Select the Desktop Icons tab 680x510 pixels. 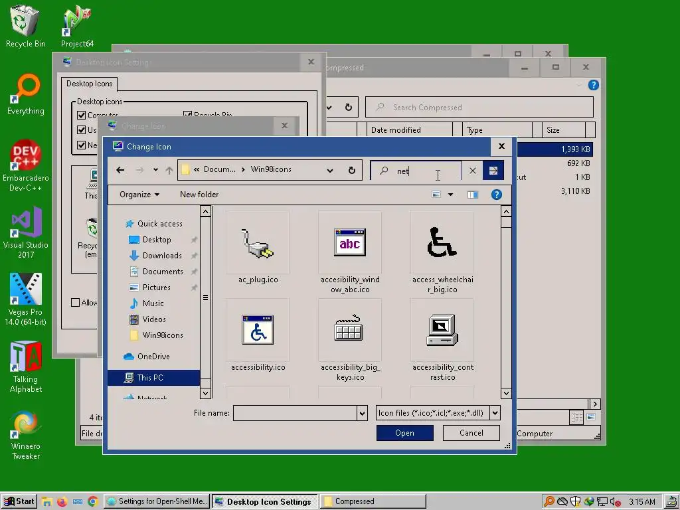[x=90, y=84]
